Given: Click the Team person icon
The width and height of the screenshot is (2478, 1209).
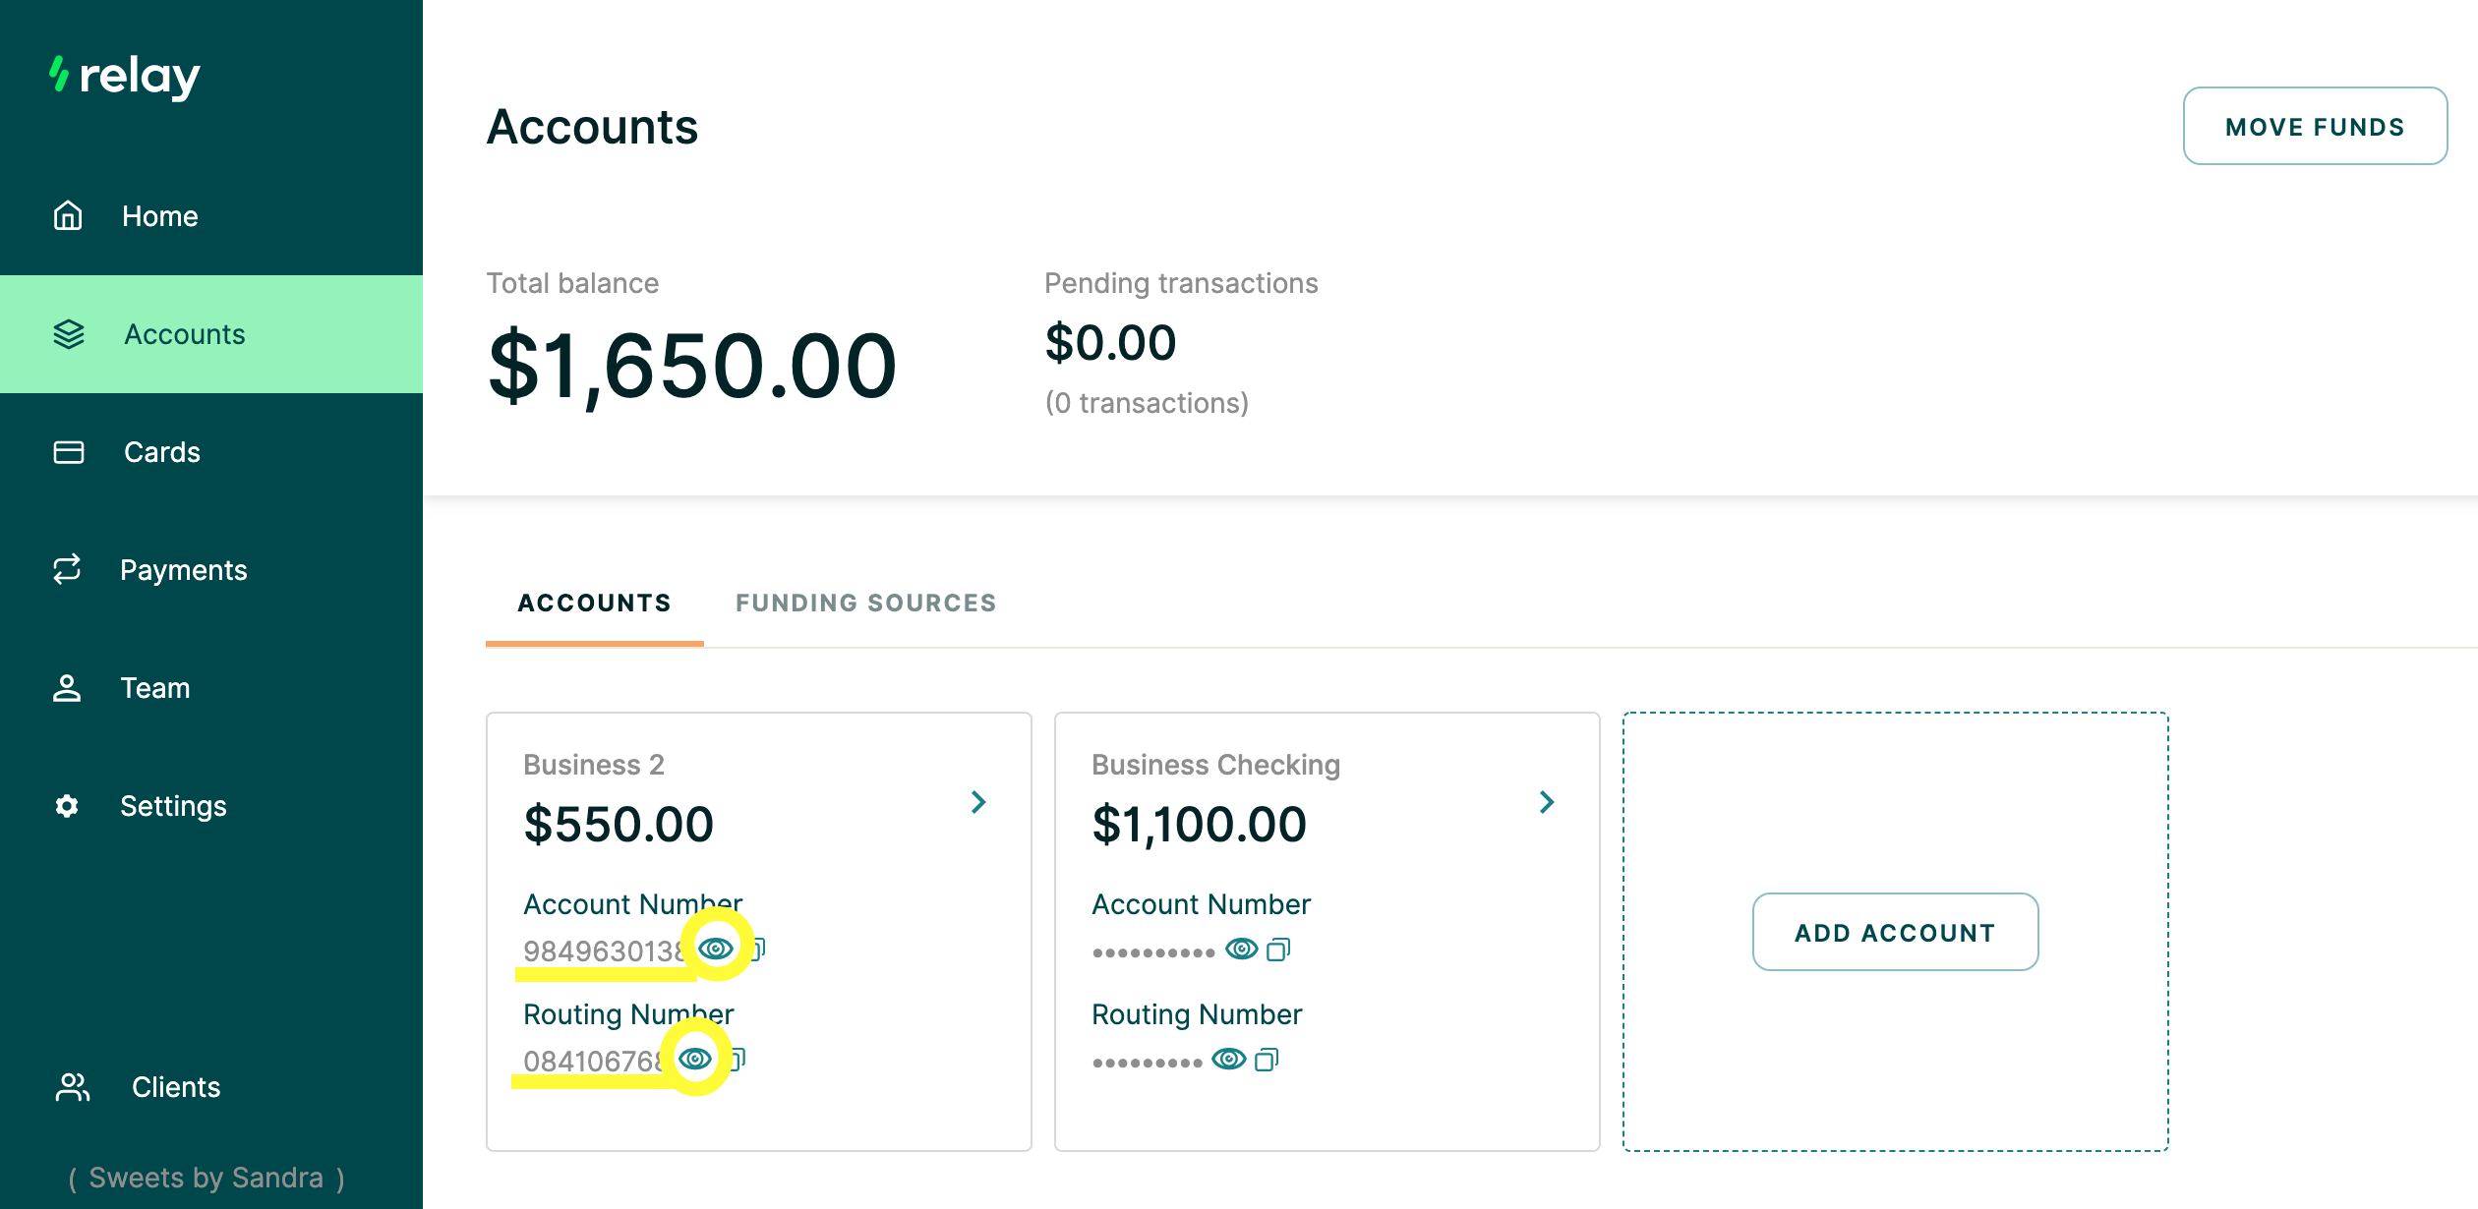Looking at the screenshot, I should [x=67, y=688].
